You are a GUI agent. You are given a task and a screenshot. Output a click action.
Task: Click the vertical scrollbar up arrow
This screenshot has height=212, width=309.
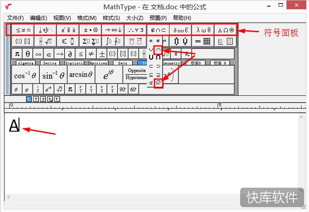click(301, 117)
